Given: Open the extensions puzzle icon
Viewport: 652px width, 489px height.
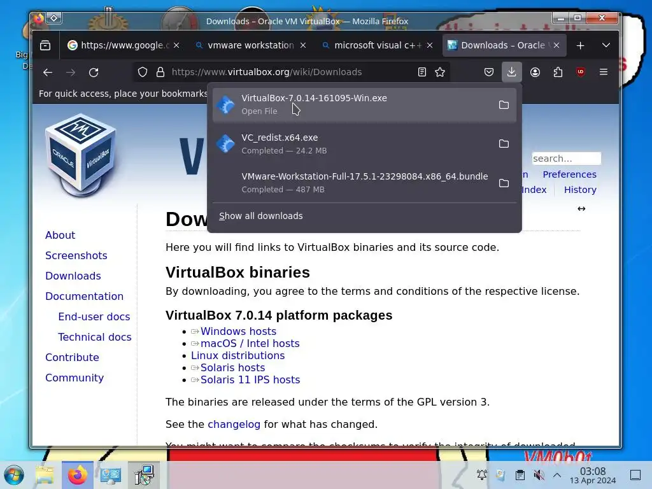Looking at the screenshot, I should [558, 73].
